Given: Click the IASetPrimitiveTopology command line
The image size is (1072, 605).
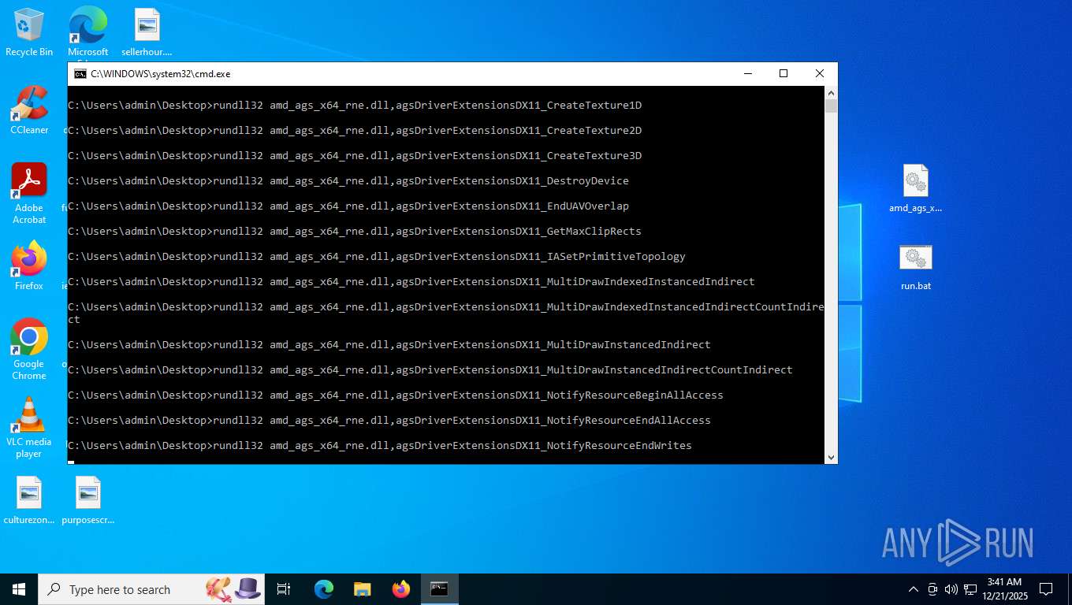Looking at the screenshot, I should pos(377,257).
